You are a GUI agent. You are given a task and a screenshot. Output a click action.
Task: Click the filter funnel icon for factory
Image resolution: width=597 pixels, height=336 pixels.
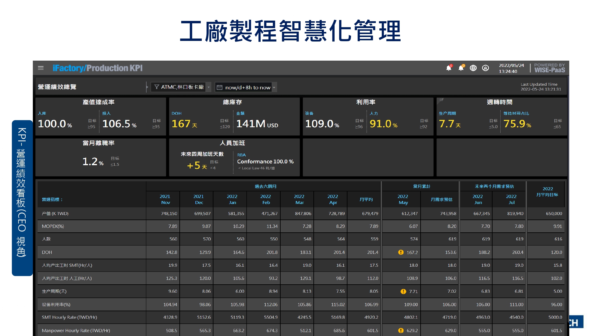pos(156,87)
